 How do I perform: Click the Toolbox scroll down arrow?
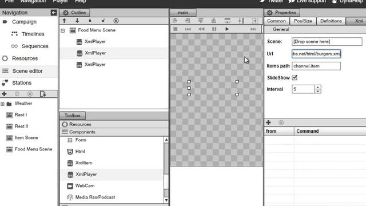pyautogui.click(x=166, y=200)
